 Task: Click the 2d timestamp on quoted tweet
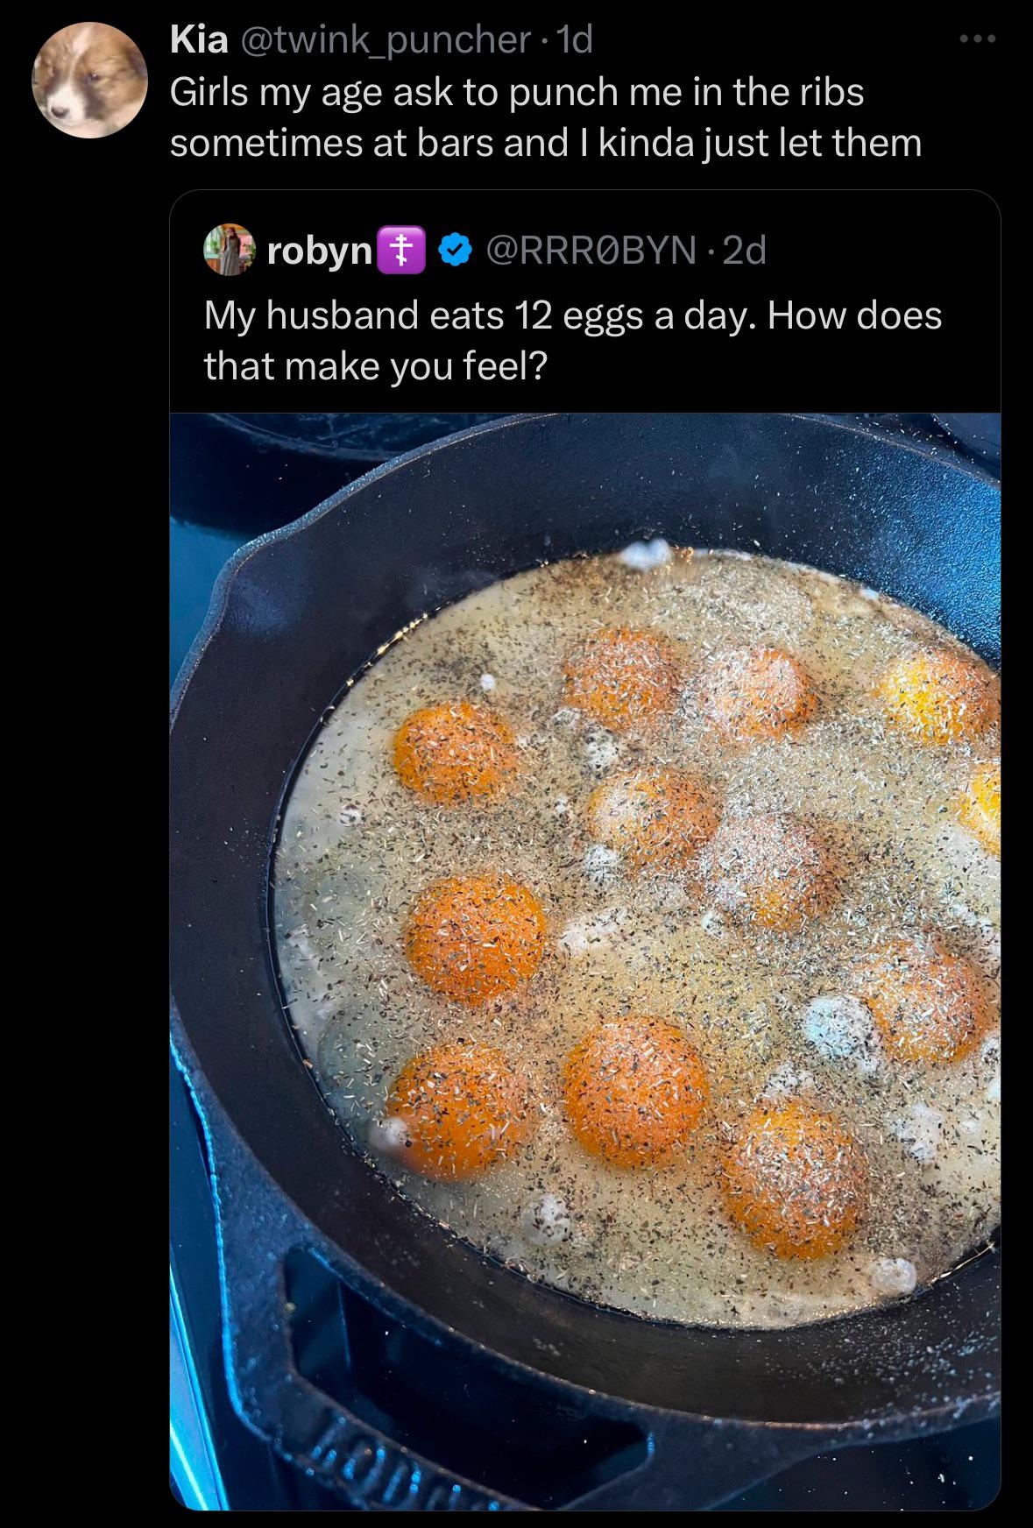[x=745, y=252]
